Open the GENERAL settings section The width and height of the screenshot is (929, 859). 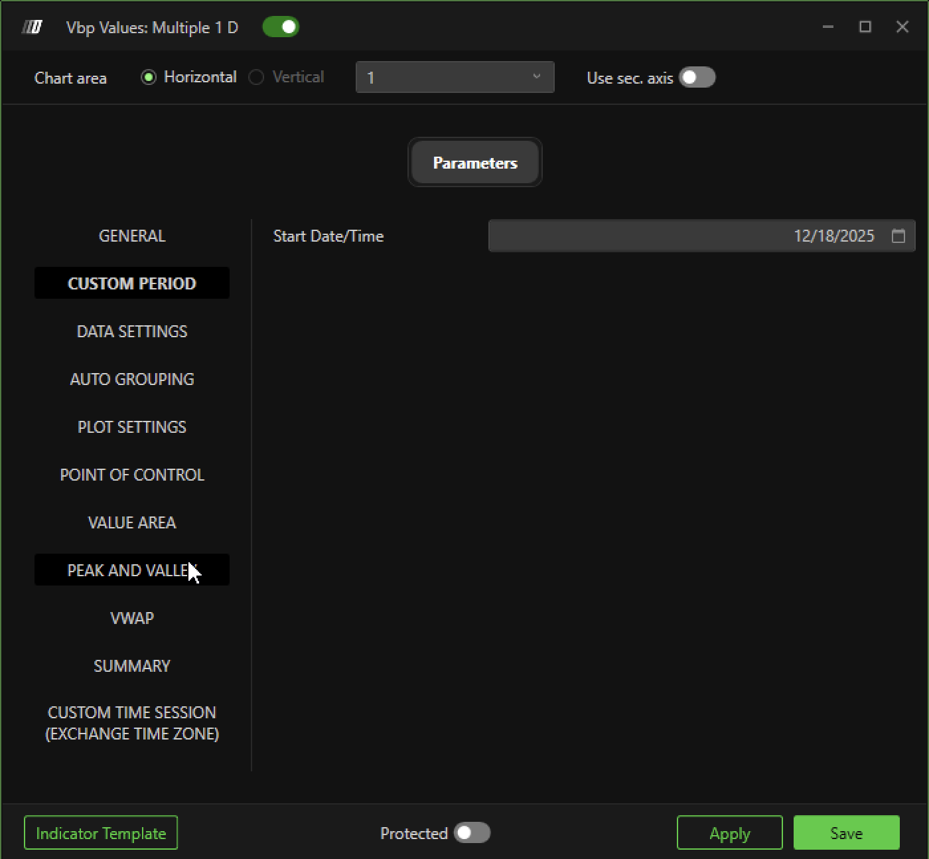(132, 236)
